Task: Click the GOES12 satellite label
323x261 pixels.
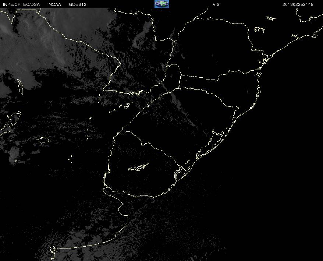Action: click(78, 4)
